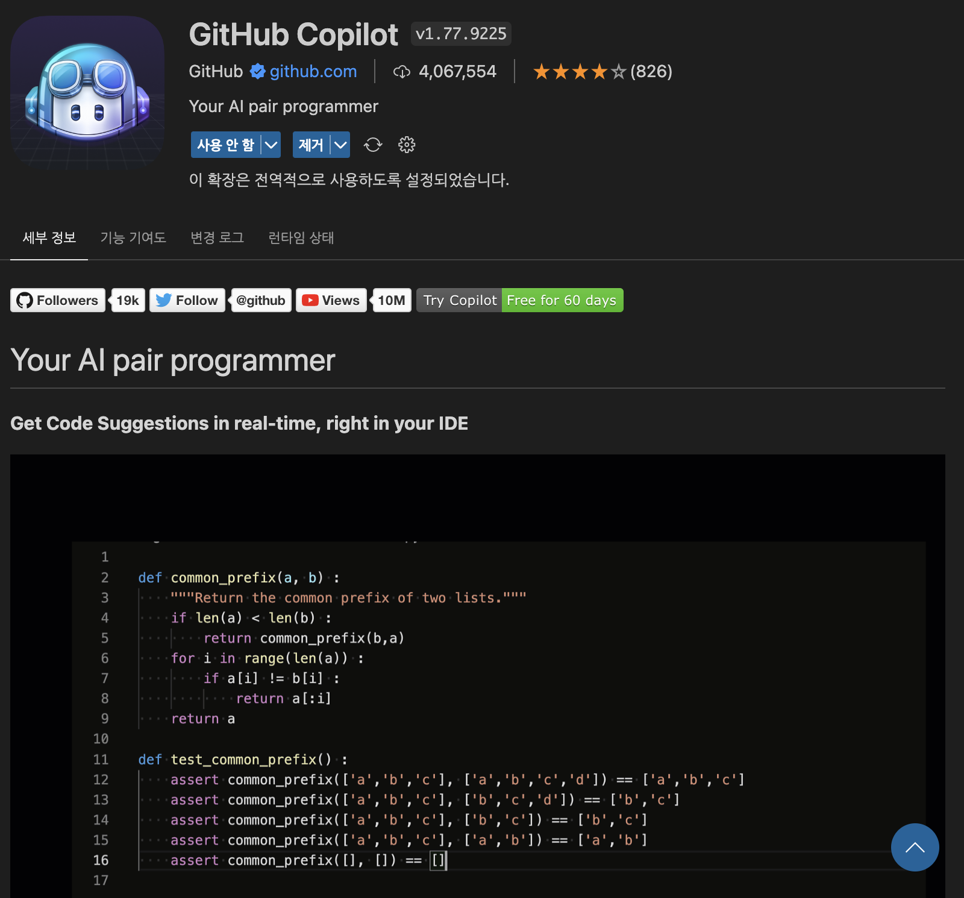Viewport: 964px width, 898px height.
Task: Click the 'Get Code Suggestions in real-time' heading
Action: tap(239, 423)
